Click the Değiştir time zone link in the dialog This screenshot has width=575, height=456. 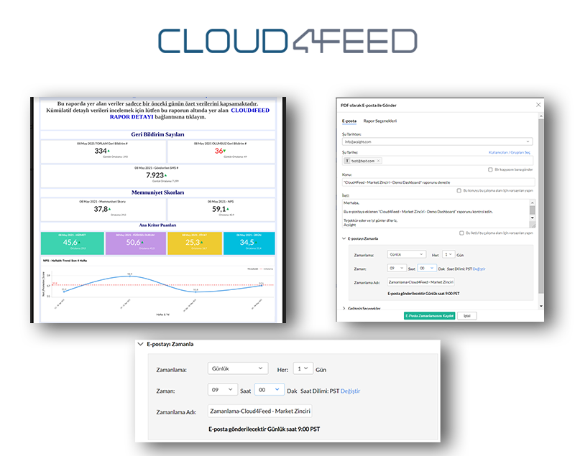pyautogui.click(x=479, y=269)
